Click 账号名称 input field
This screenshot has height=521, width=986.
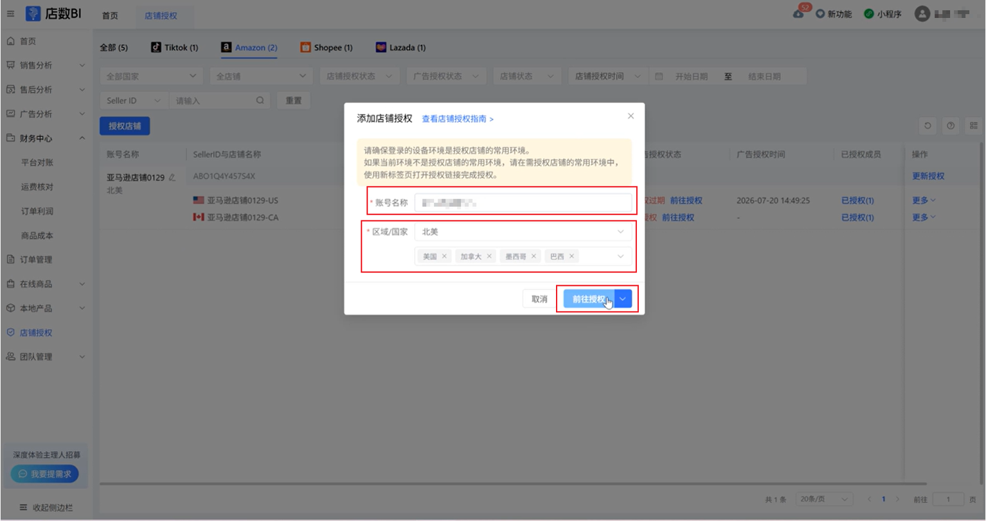(523, 203)
